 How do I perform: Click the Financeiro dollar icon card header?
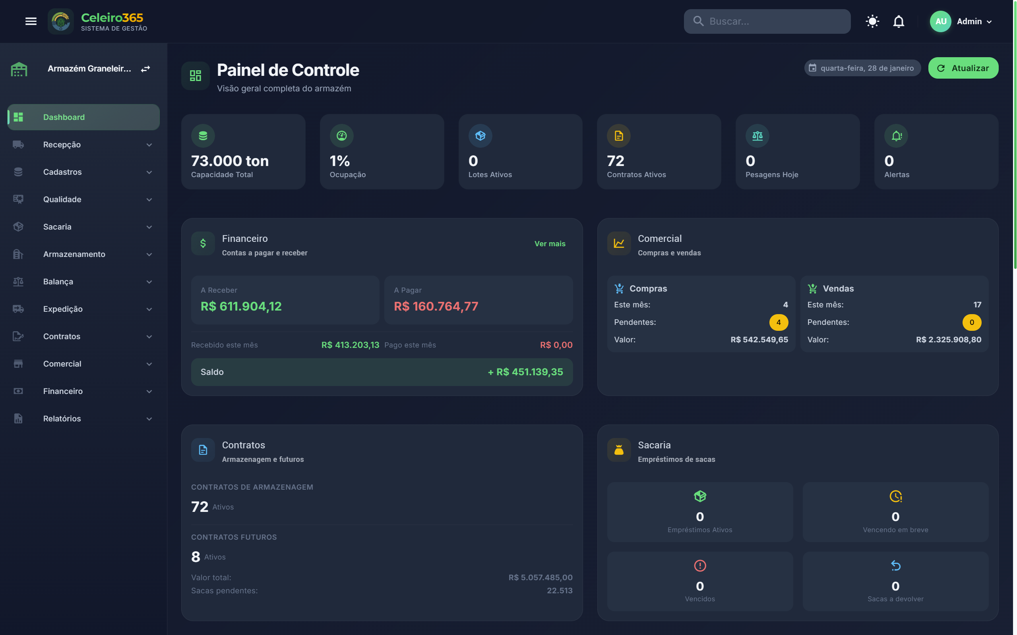tap(203, 243)
